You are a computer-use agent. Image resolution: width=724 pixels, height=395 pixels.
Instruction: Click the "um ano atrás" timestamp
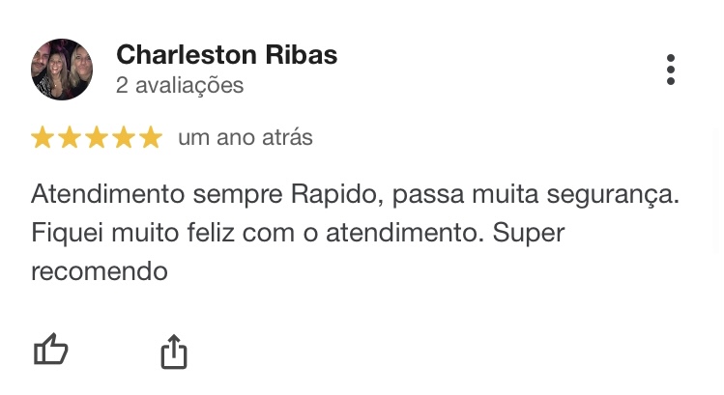(246, 137)
